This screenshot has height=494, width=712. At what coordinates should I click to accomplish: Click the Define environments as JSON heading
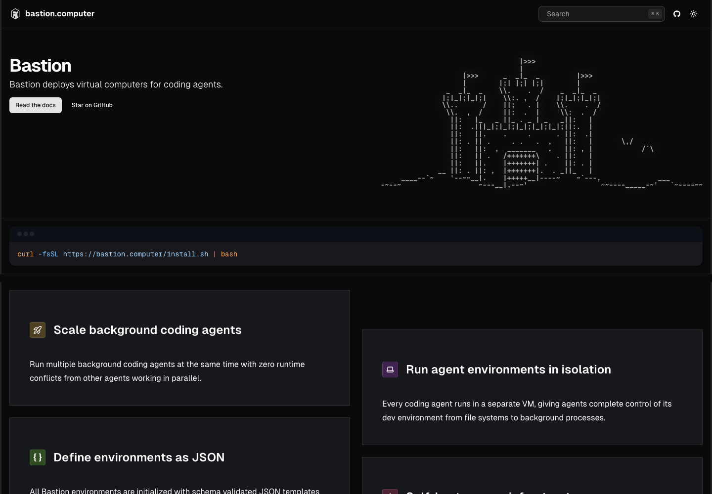139,457
